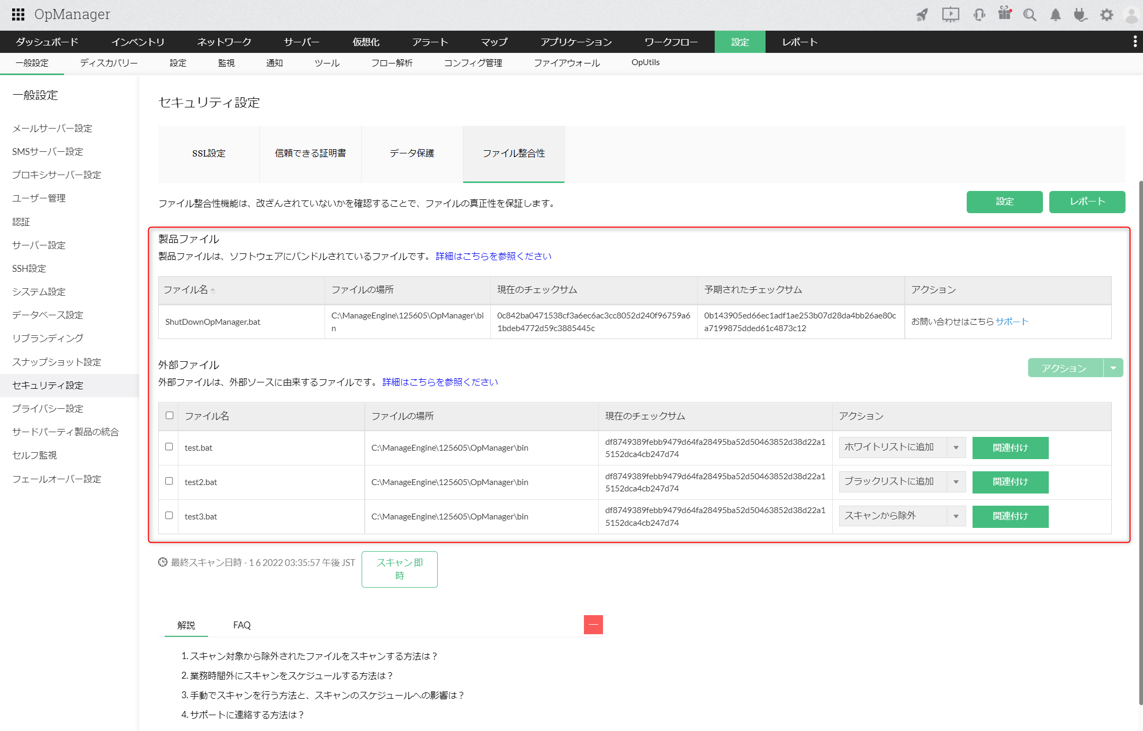Click the search magnifier icon
This screenshot has width=1143, height=731.
coord(1029,15)
